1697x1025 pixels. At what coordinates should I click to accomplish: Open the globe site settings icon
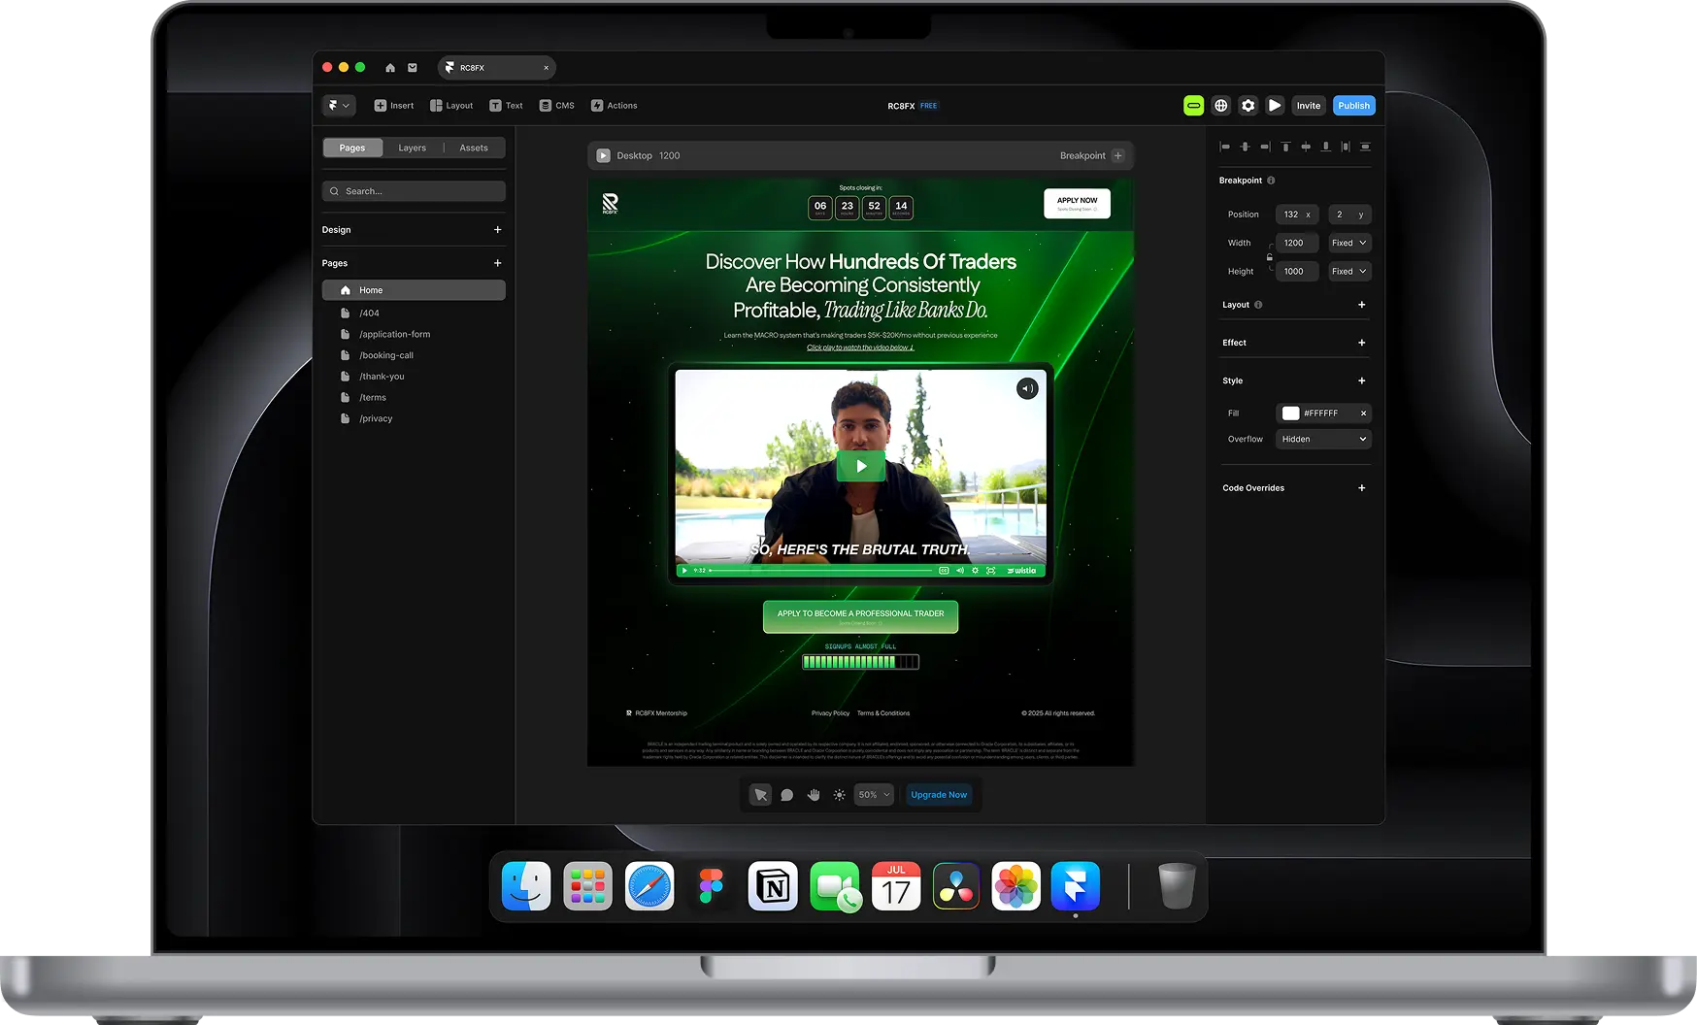1221,106
